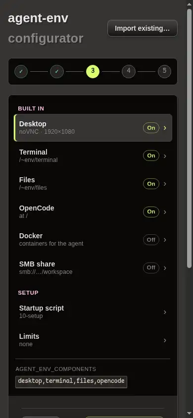The height and width of the screenshot is (418, 193).
Task: Turn off the Terminal component toggle
Action: coord(151,156)
